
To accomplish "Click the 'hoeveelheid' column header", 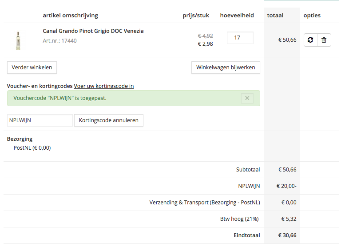I will click(237, 16).
